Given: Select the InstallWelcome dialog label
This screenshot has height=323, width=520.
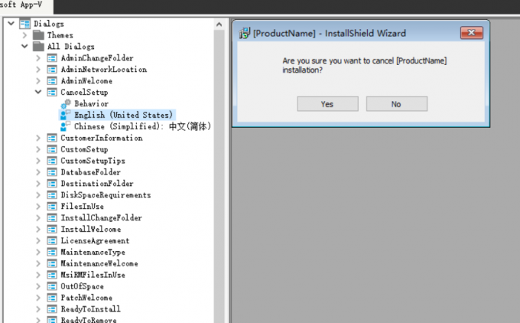Looking at the screenshot, I should pyautogui.click(x=90, y=230).
